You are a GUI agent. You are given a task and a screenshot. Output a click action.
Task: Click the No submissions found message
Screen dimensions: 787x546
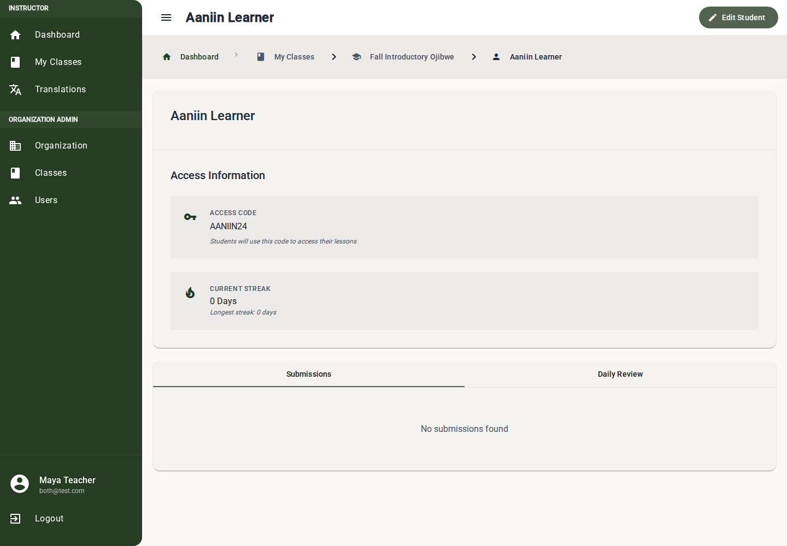click(x=465, y=429)
